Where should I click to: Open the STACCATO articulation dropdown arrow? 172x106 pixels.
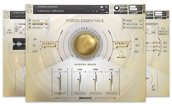click(x=30, y=20)
